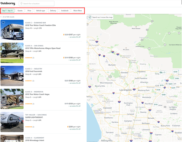The width and height of the screenshot is (182, 142).
Task: Open 2013 Tiffin Motorhomes Allegro Open Road title
Action: point(43,48)
